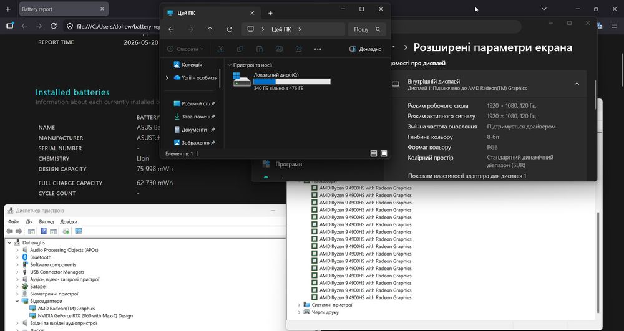The height and width of the screenshot is (331, 624).
Task: Click the Share icon in Explorer toolbar
Action: 298,49
